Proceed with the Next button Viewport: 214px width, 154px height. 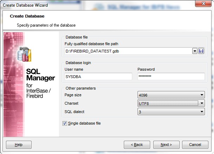click(x=166, y=145)
